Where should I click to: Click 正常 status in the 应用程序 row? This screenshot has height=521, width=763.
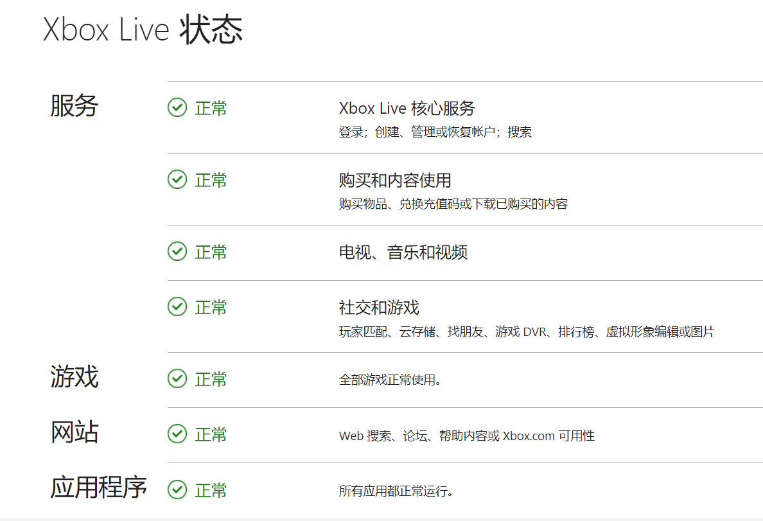point(211,490)
